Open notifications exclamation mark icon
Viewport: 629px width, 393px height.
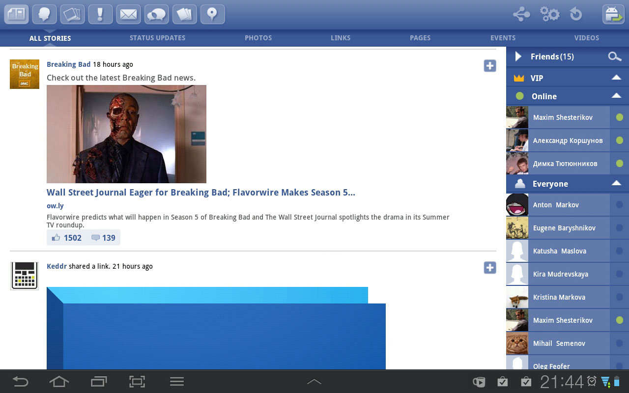[x=100, y=14]
